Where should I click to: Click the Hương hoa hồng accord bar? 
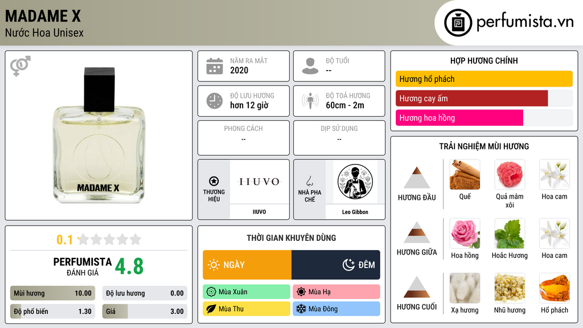click(484, 118)
